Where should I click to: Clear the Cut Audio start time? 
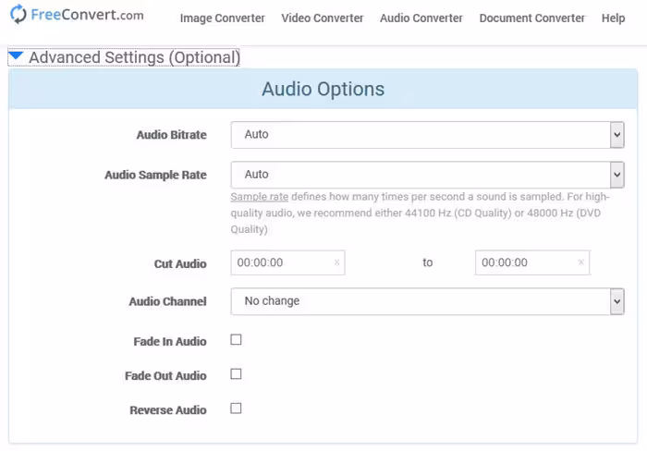point(336,262)
